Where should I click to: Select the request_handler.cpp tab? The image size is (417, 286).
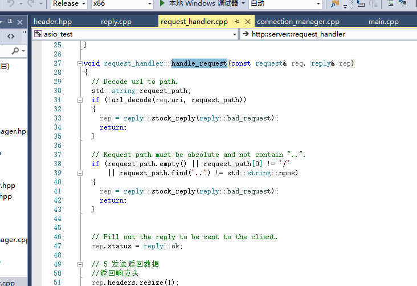coord(194,22)
